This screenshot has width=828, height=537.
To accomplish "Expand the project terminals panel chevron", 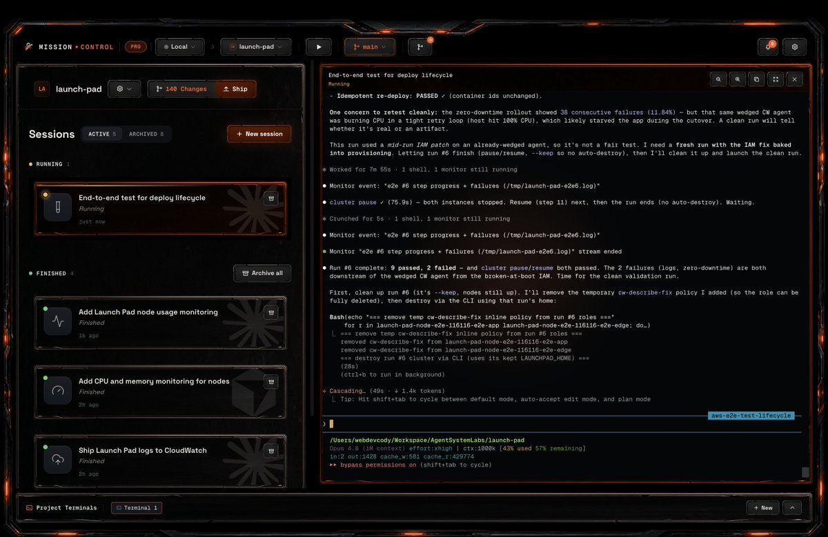I will pos(791,507).
